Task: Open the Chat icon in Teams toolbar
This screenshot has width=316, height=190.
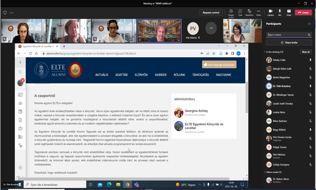Action: 240,12
